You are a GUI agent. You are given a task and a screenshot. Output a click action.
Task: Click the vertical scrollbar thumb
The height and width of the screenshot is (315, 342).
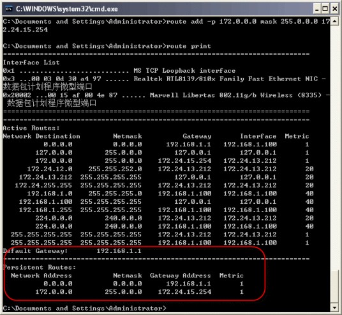334,287
